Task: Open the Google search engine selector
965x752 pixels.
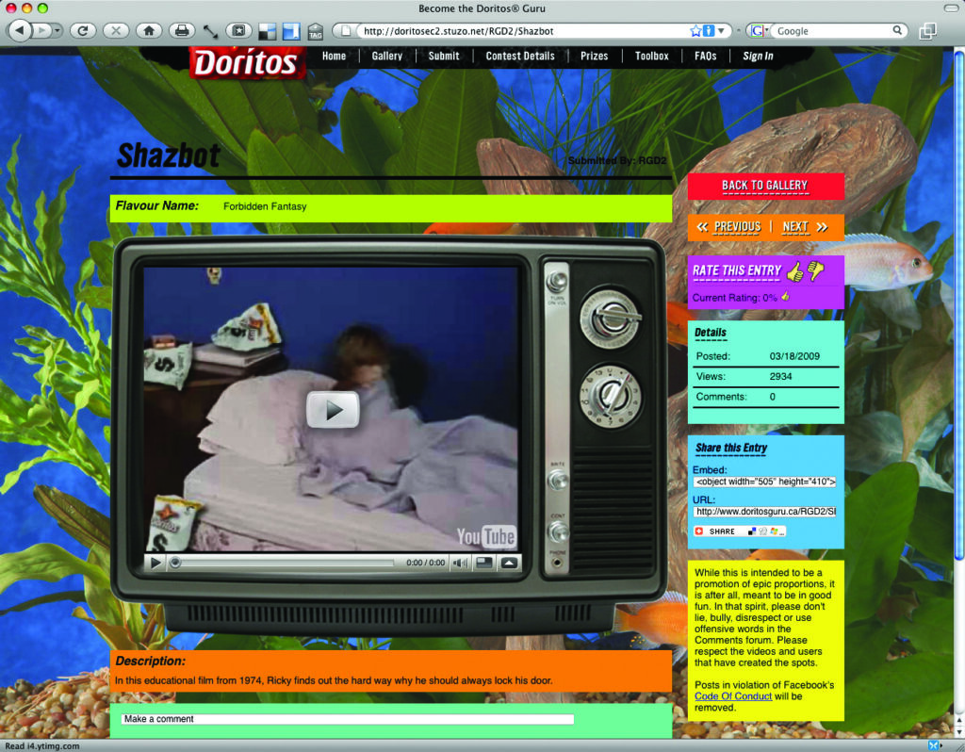Action: [x=760, y=31]
